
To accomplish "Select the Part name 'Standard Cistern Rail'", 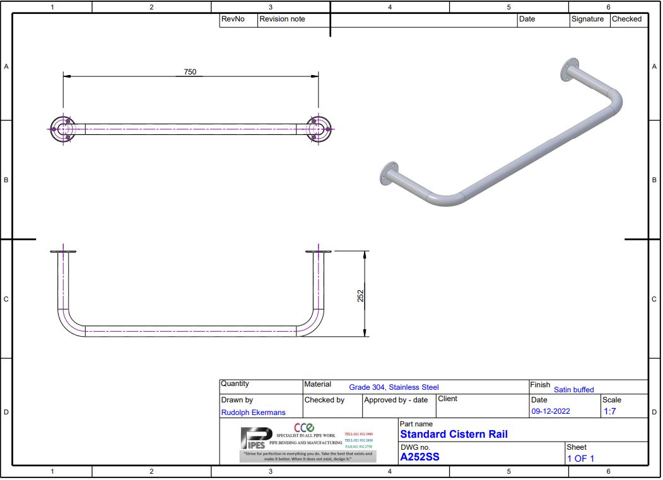I will click(x=454, y=434).
